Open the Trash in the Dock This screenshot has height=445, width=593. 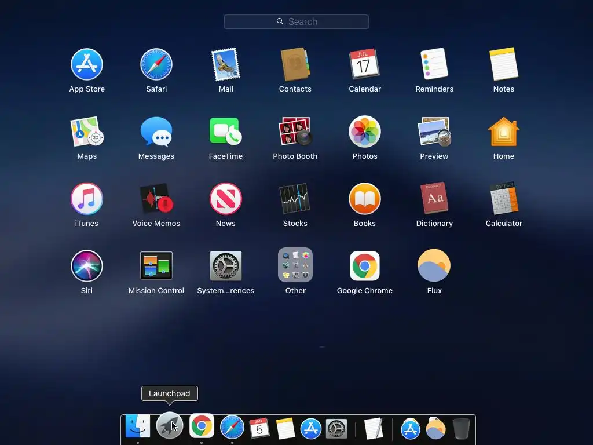tap(462, 428)
